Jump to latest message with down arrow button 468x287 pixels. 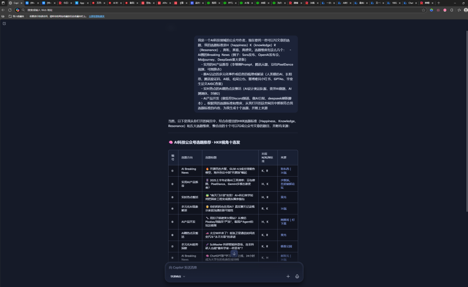234,254
